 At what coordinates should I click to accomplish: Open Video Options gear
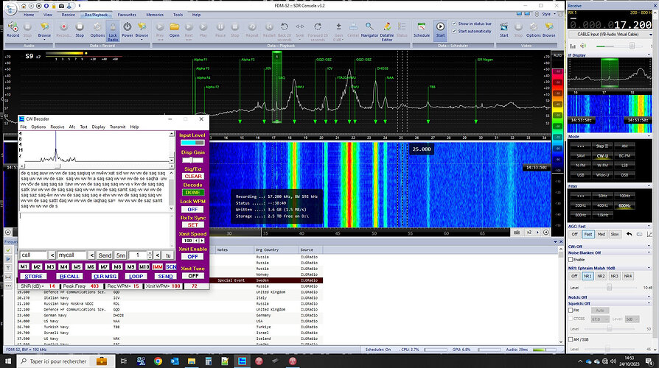[x=534, y=27]
